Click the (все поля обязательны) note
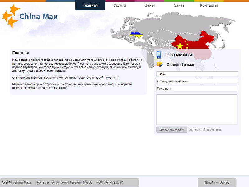Image resolution: width=249 pixels, height=187 pixels. [204, 130]
